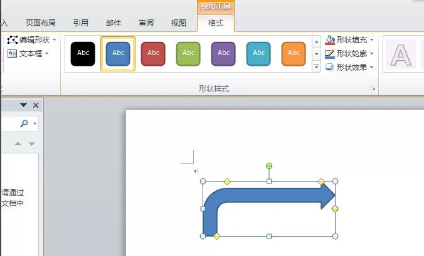
Task: Open the 形状样式 dialog launcher
Action: click(x=373, y=88)
